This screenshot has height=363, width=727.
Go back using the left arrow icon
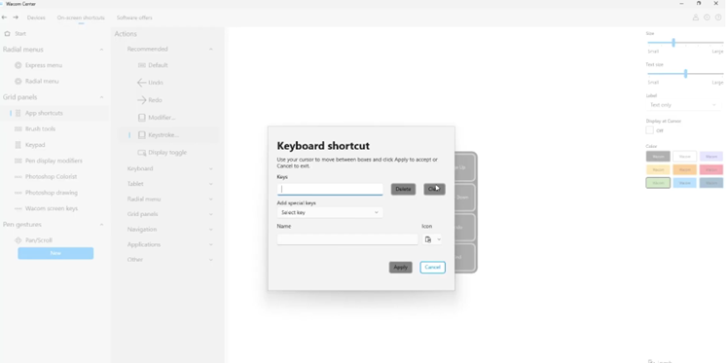click(x=4, y=18)
